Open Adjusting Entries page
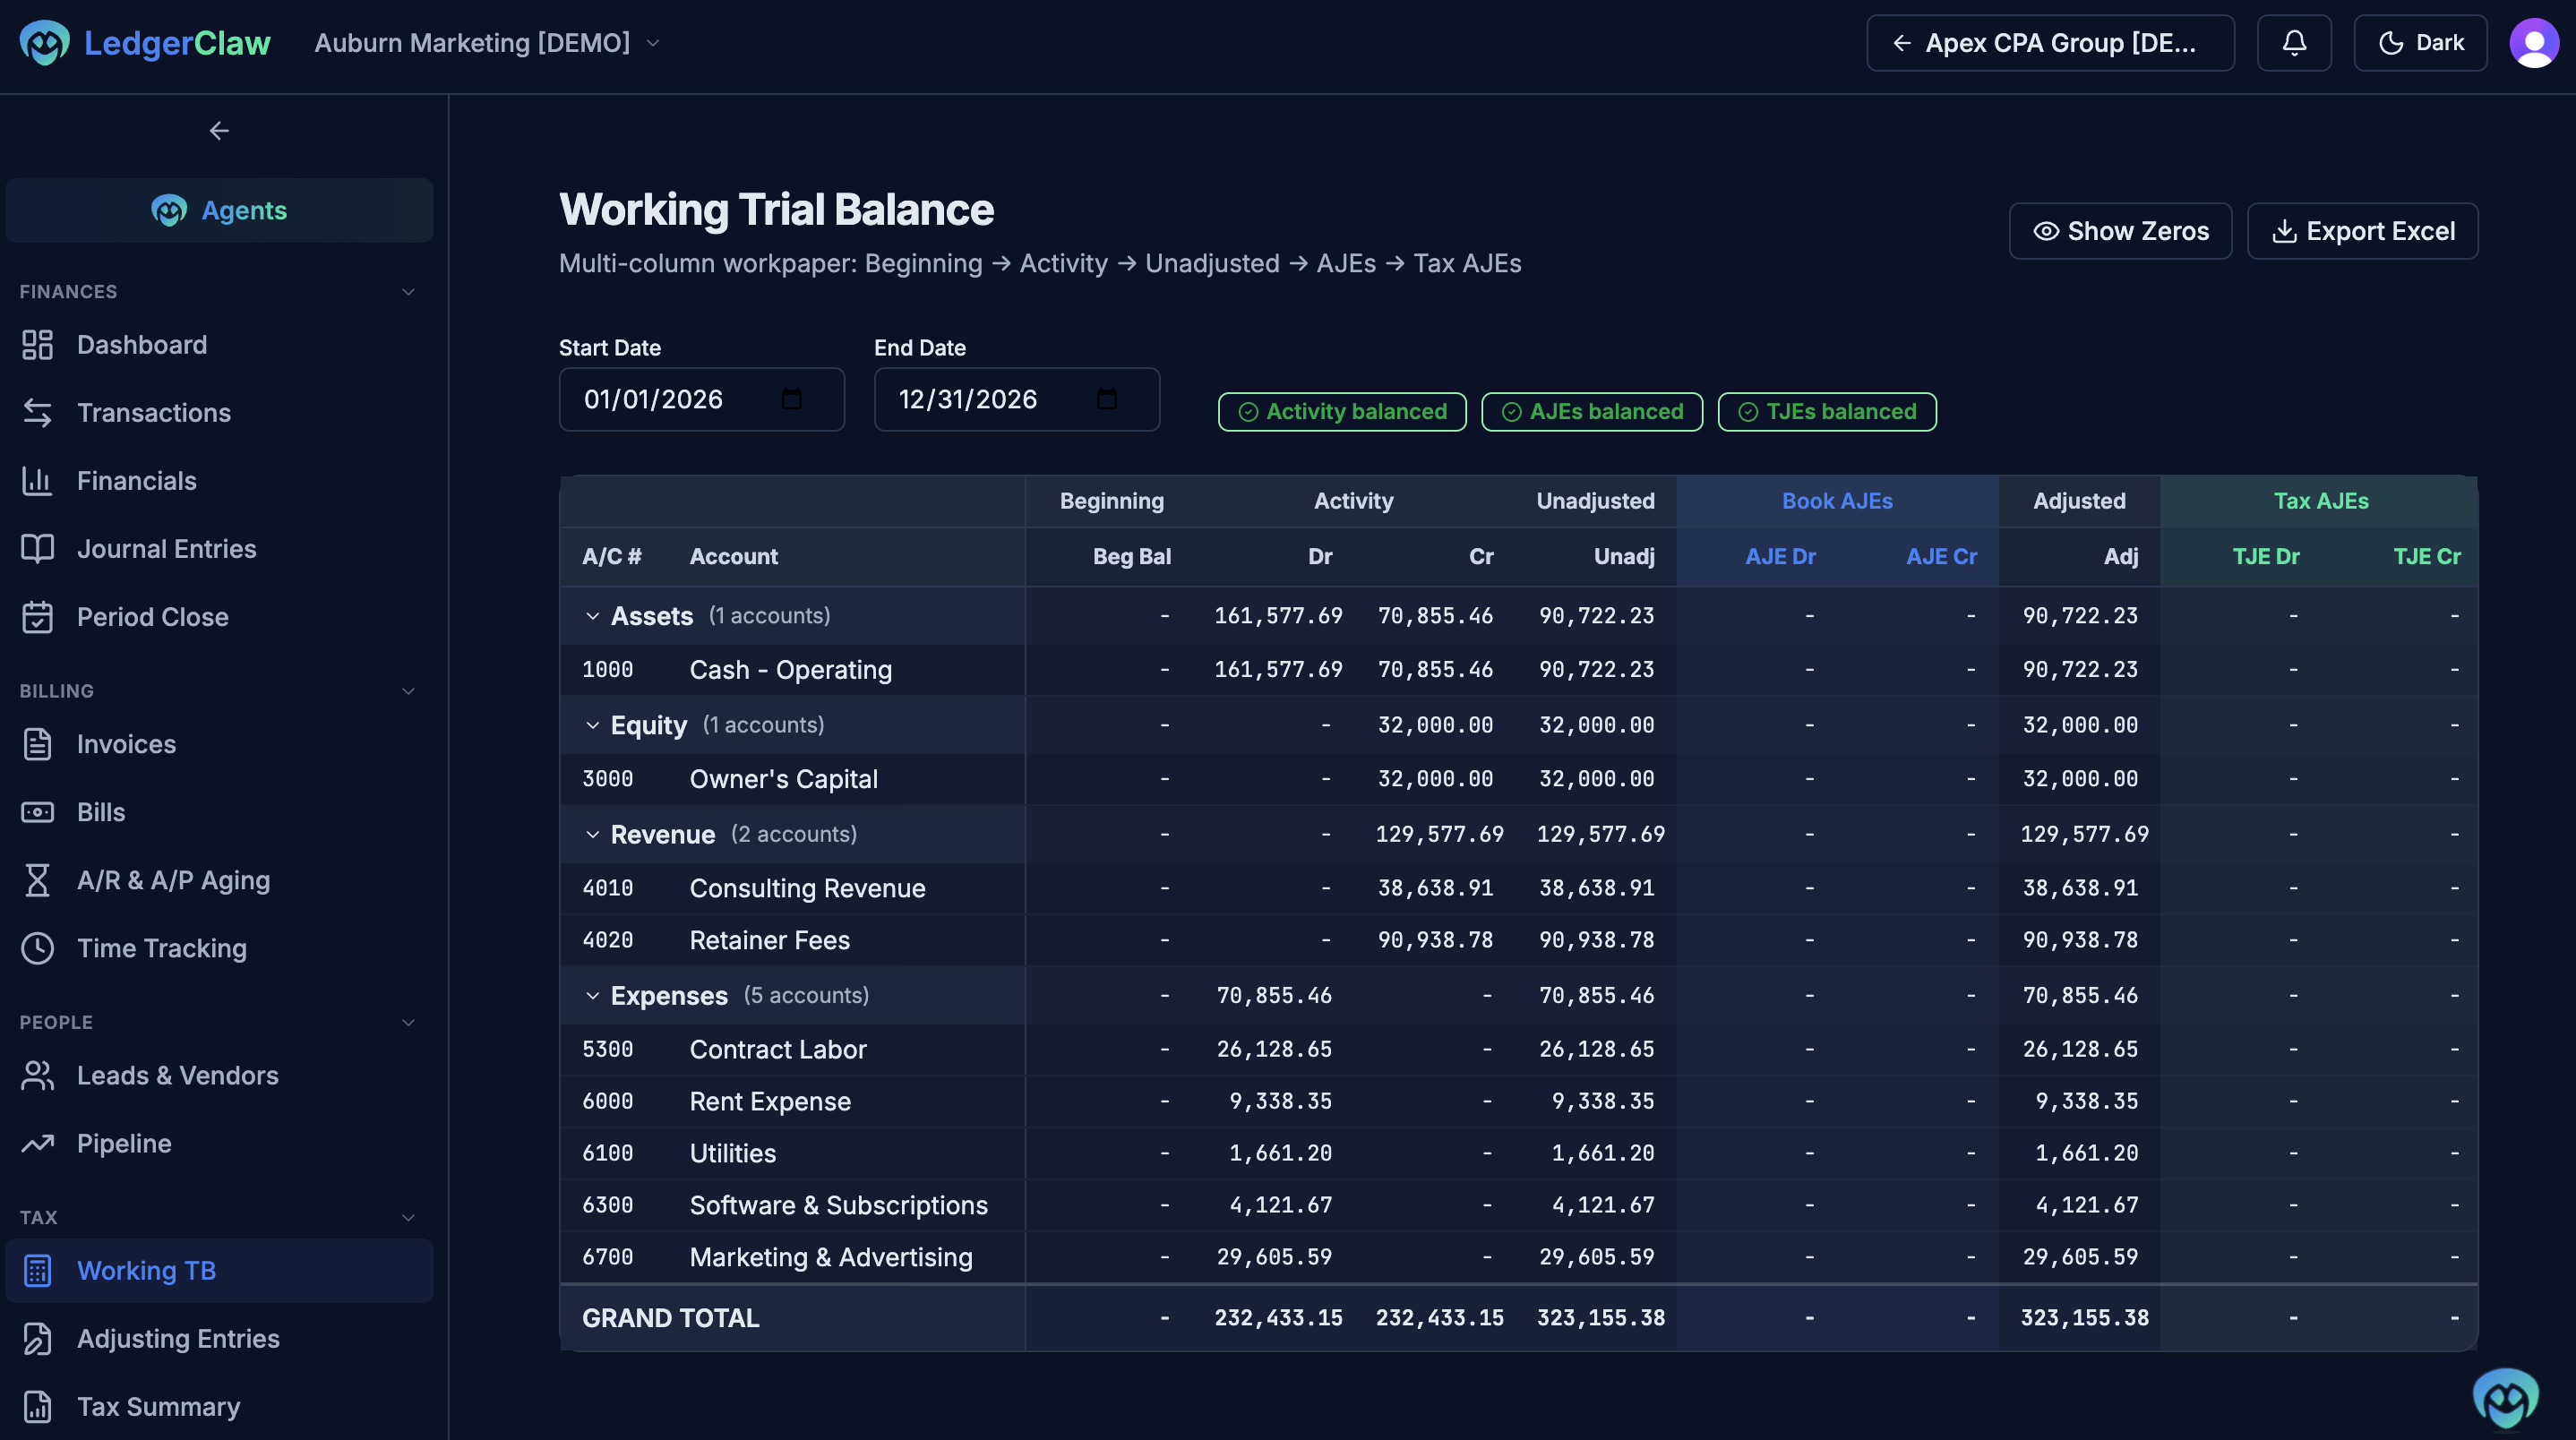This screenshot has width=2576, height=1440. pos(219,1339)
